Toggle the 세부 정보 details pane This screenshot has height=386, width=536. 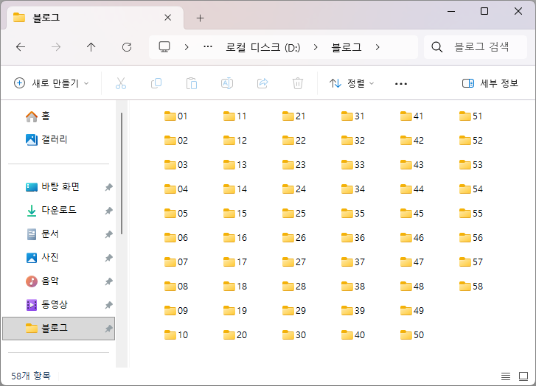pos(490,83)
